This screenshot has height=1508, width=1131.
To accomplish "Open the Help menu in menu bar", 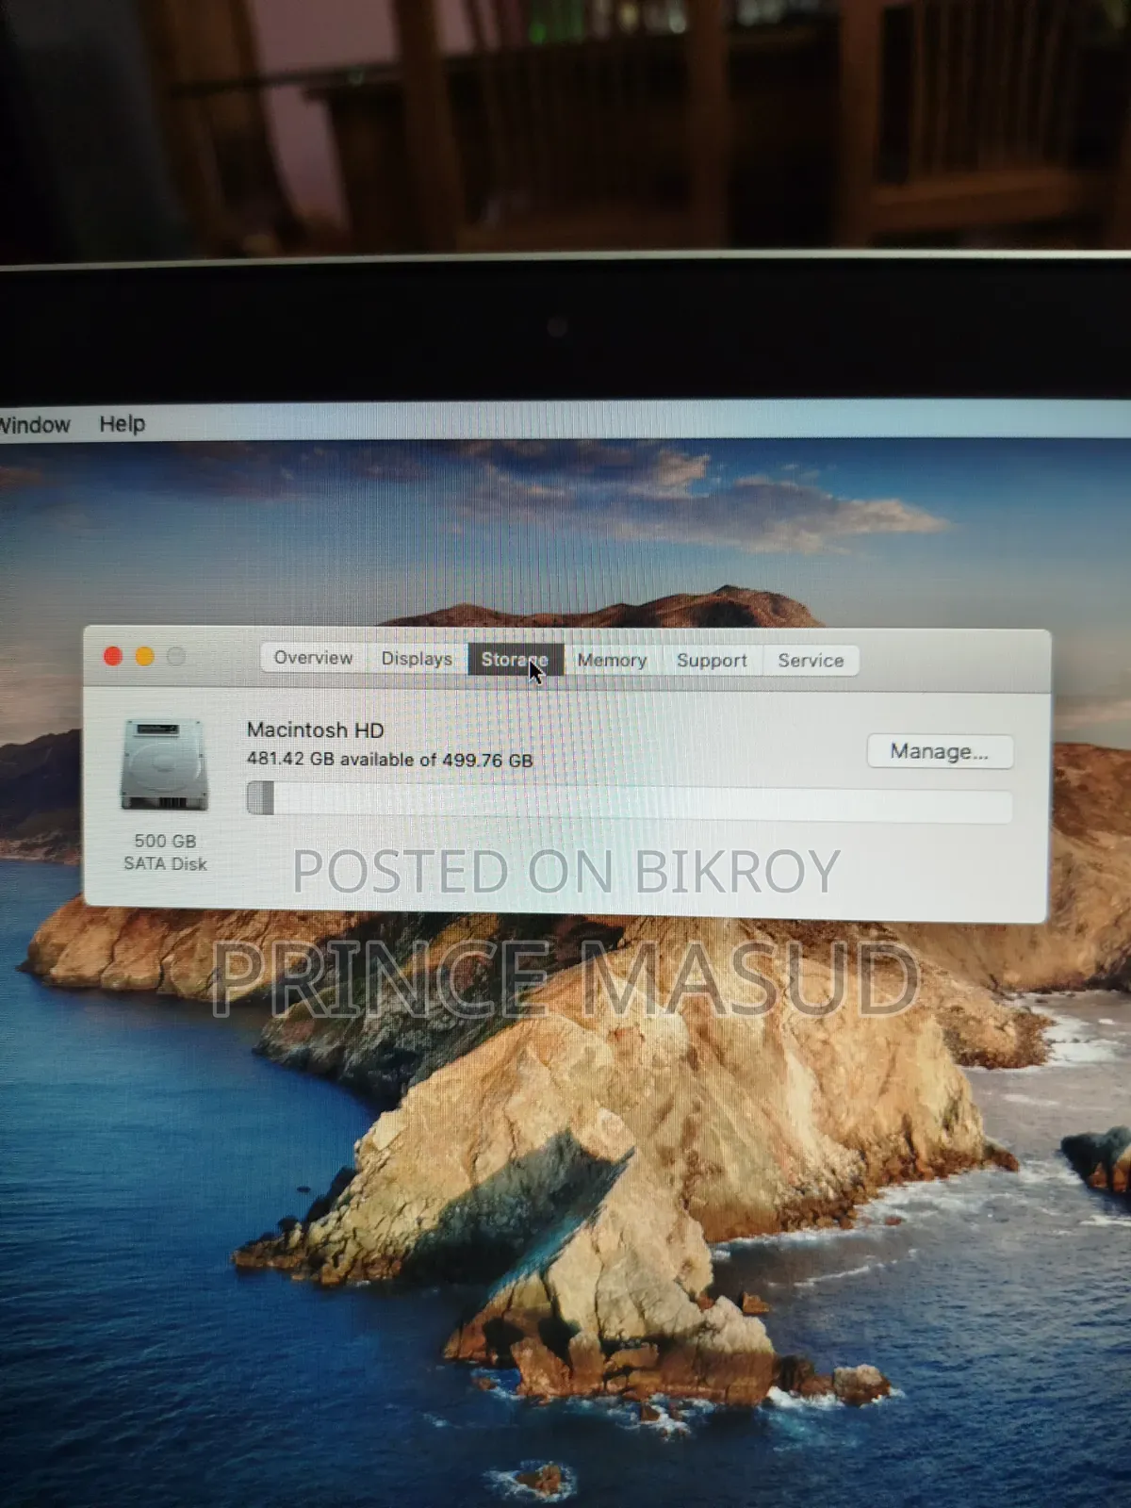I will coord(123,424).
